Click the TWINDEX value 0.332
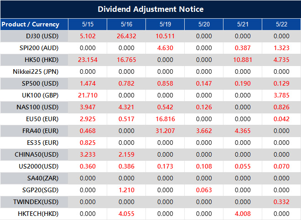 click(x=281, y=202)
